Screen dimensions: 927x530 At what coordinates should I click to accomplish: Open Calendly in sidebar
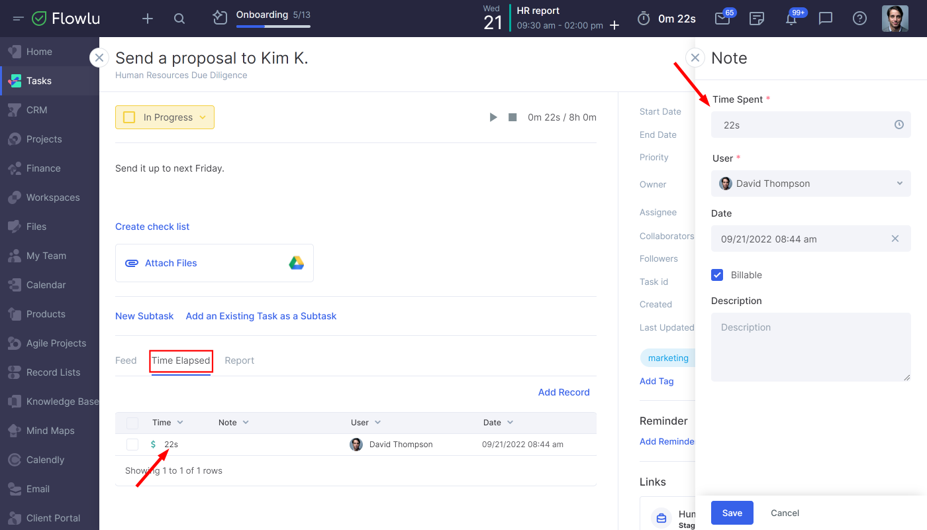tap(50, 460)
